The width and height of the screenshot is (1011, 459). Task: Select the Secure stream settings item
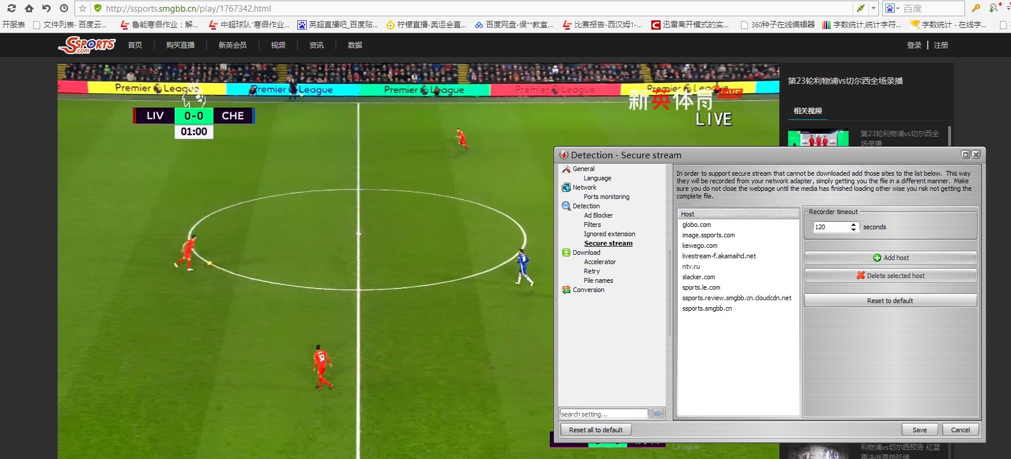[x=608, y=243]
